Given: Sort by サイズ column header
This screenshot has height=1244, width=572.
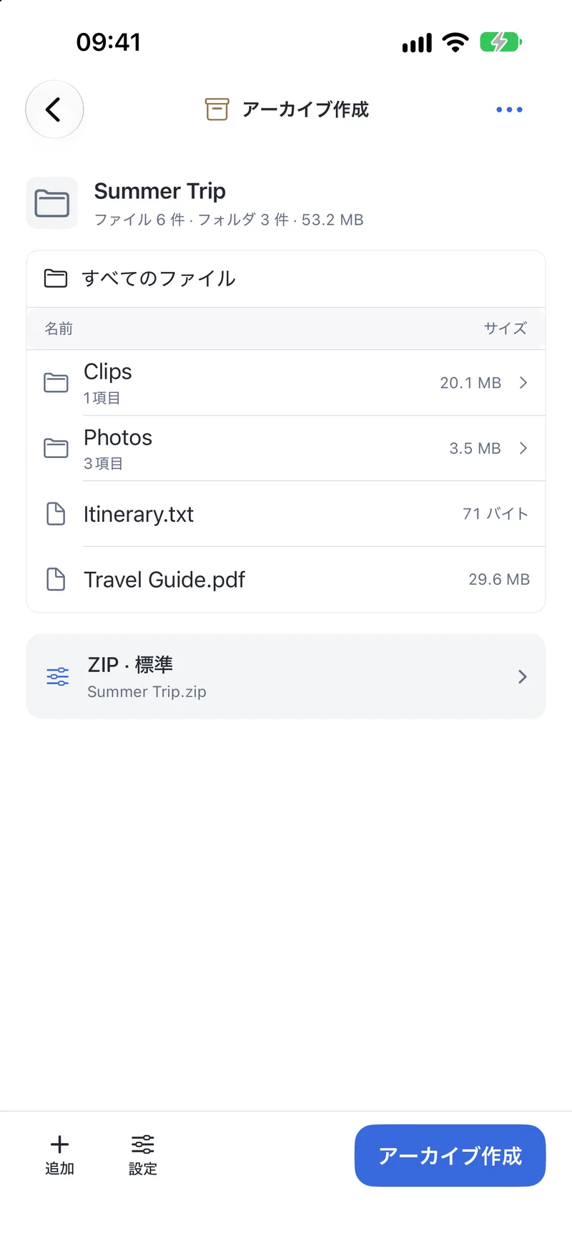Looking at the screenshot, I should point(506,329).
